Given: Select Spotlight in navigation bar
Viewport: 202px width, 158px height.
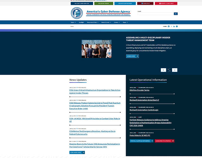Looking at the screenshot, I should [81, 22].
